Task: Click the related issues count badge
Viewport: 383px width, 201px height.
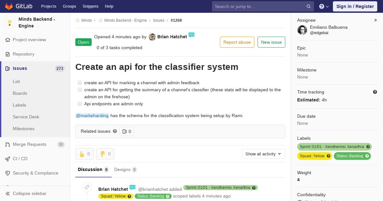Action: pos(127,131)
